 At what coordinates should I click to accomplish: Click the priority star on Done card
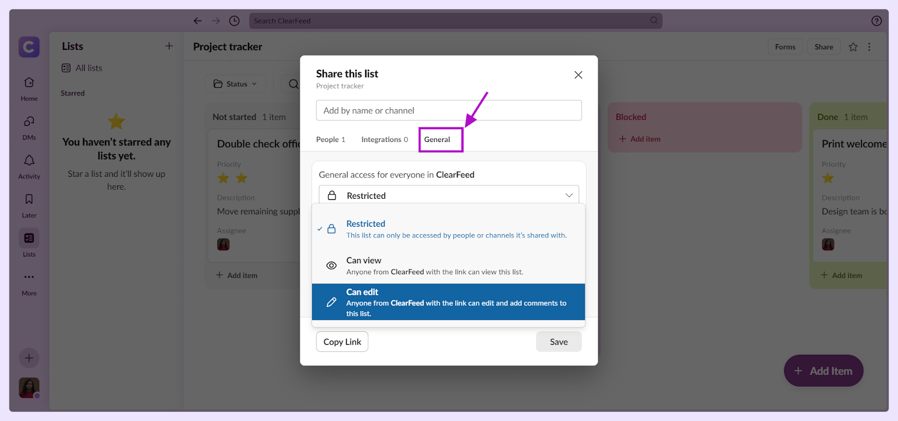tap(828, 178)
